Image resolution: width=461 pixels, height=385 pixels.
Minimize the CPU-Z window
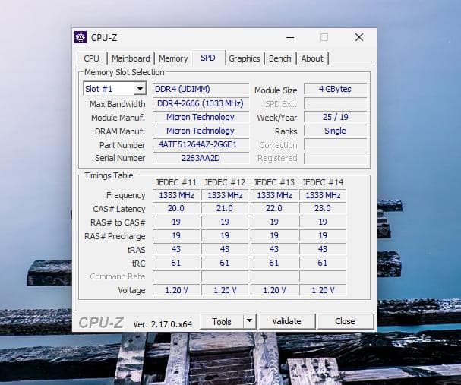click(290, 37)
